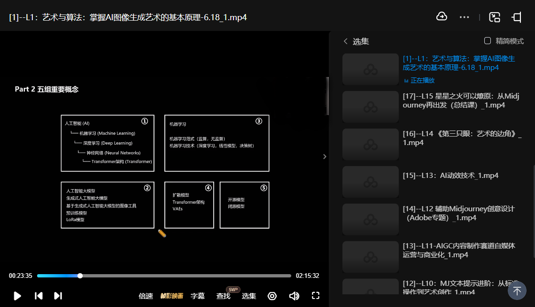Mute the volume speaker icon
Screen dimensions: 535x307
coord(294,296)
